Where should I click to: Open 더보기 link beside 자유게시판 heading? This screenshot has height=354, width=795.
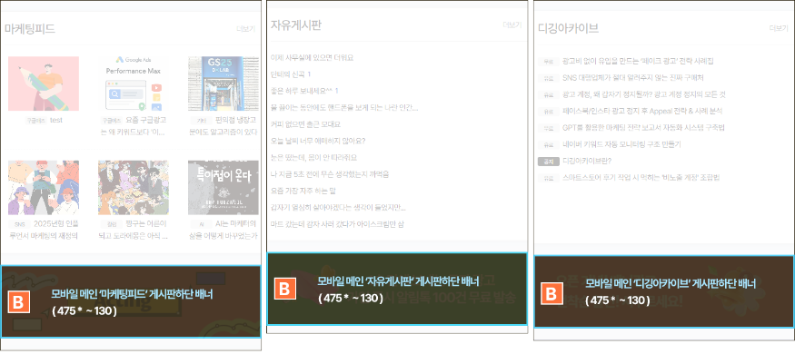click(x=512, y=25)
